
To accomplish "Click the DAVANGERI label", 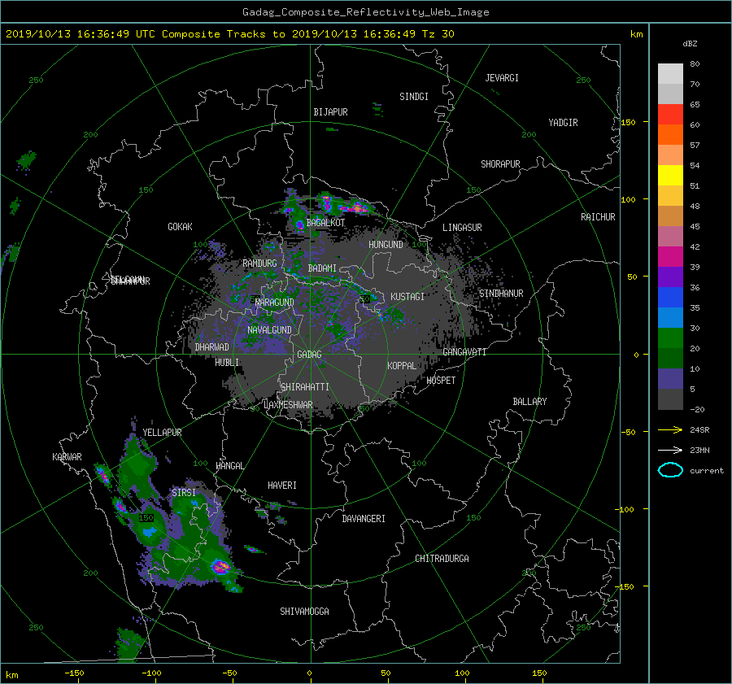I will (x=364, y=519).
